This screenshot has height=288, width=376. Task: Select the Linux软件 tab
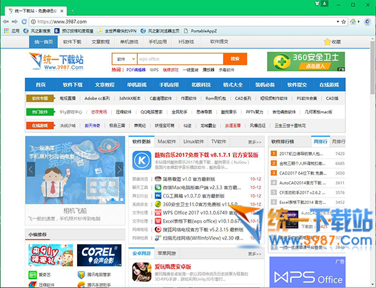194,142
